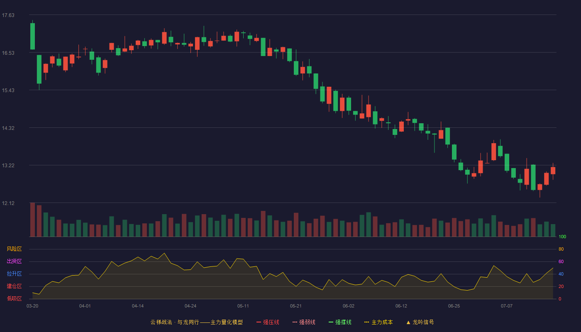Click the tallest red volume bar at left
Screen dimensions: 581x332
click(32, 220)
